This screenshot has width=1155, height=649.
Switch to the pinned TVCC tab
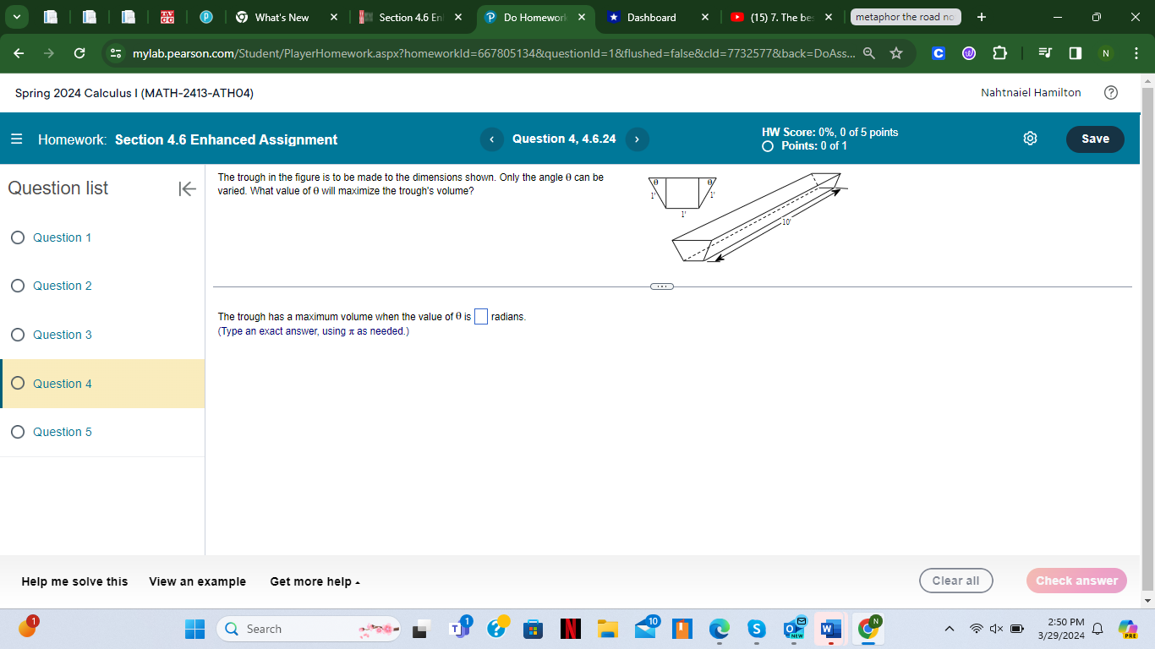point(167,17)
